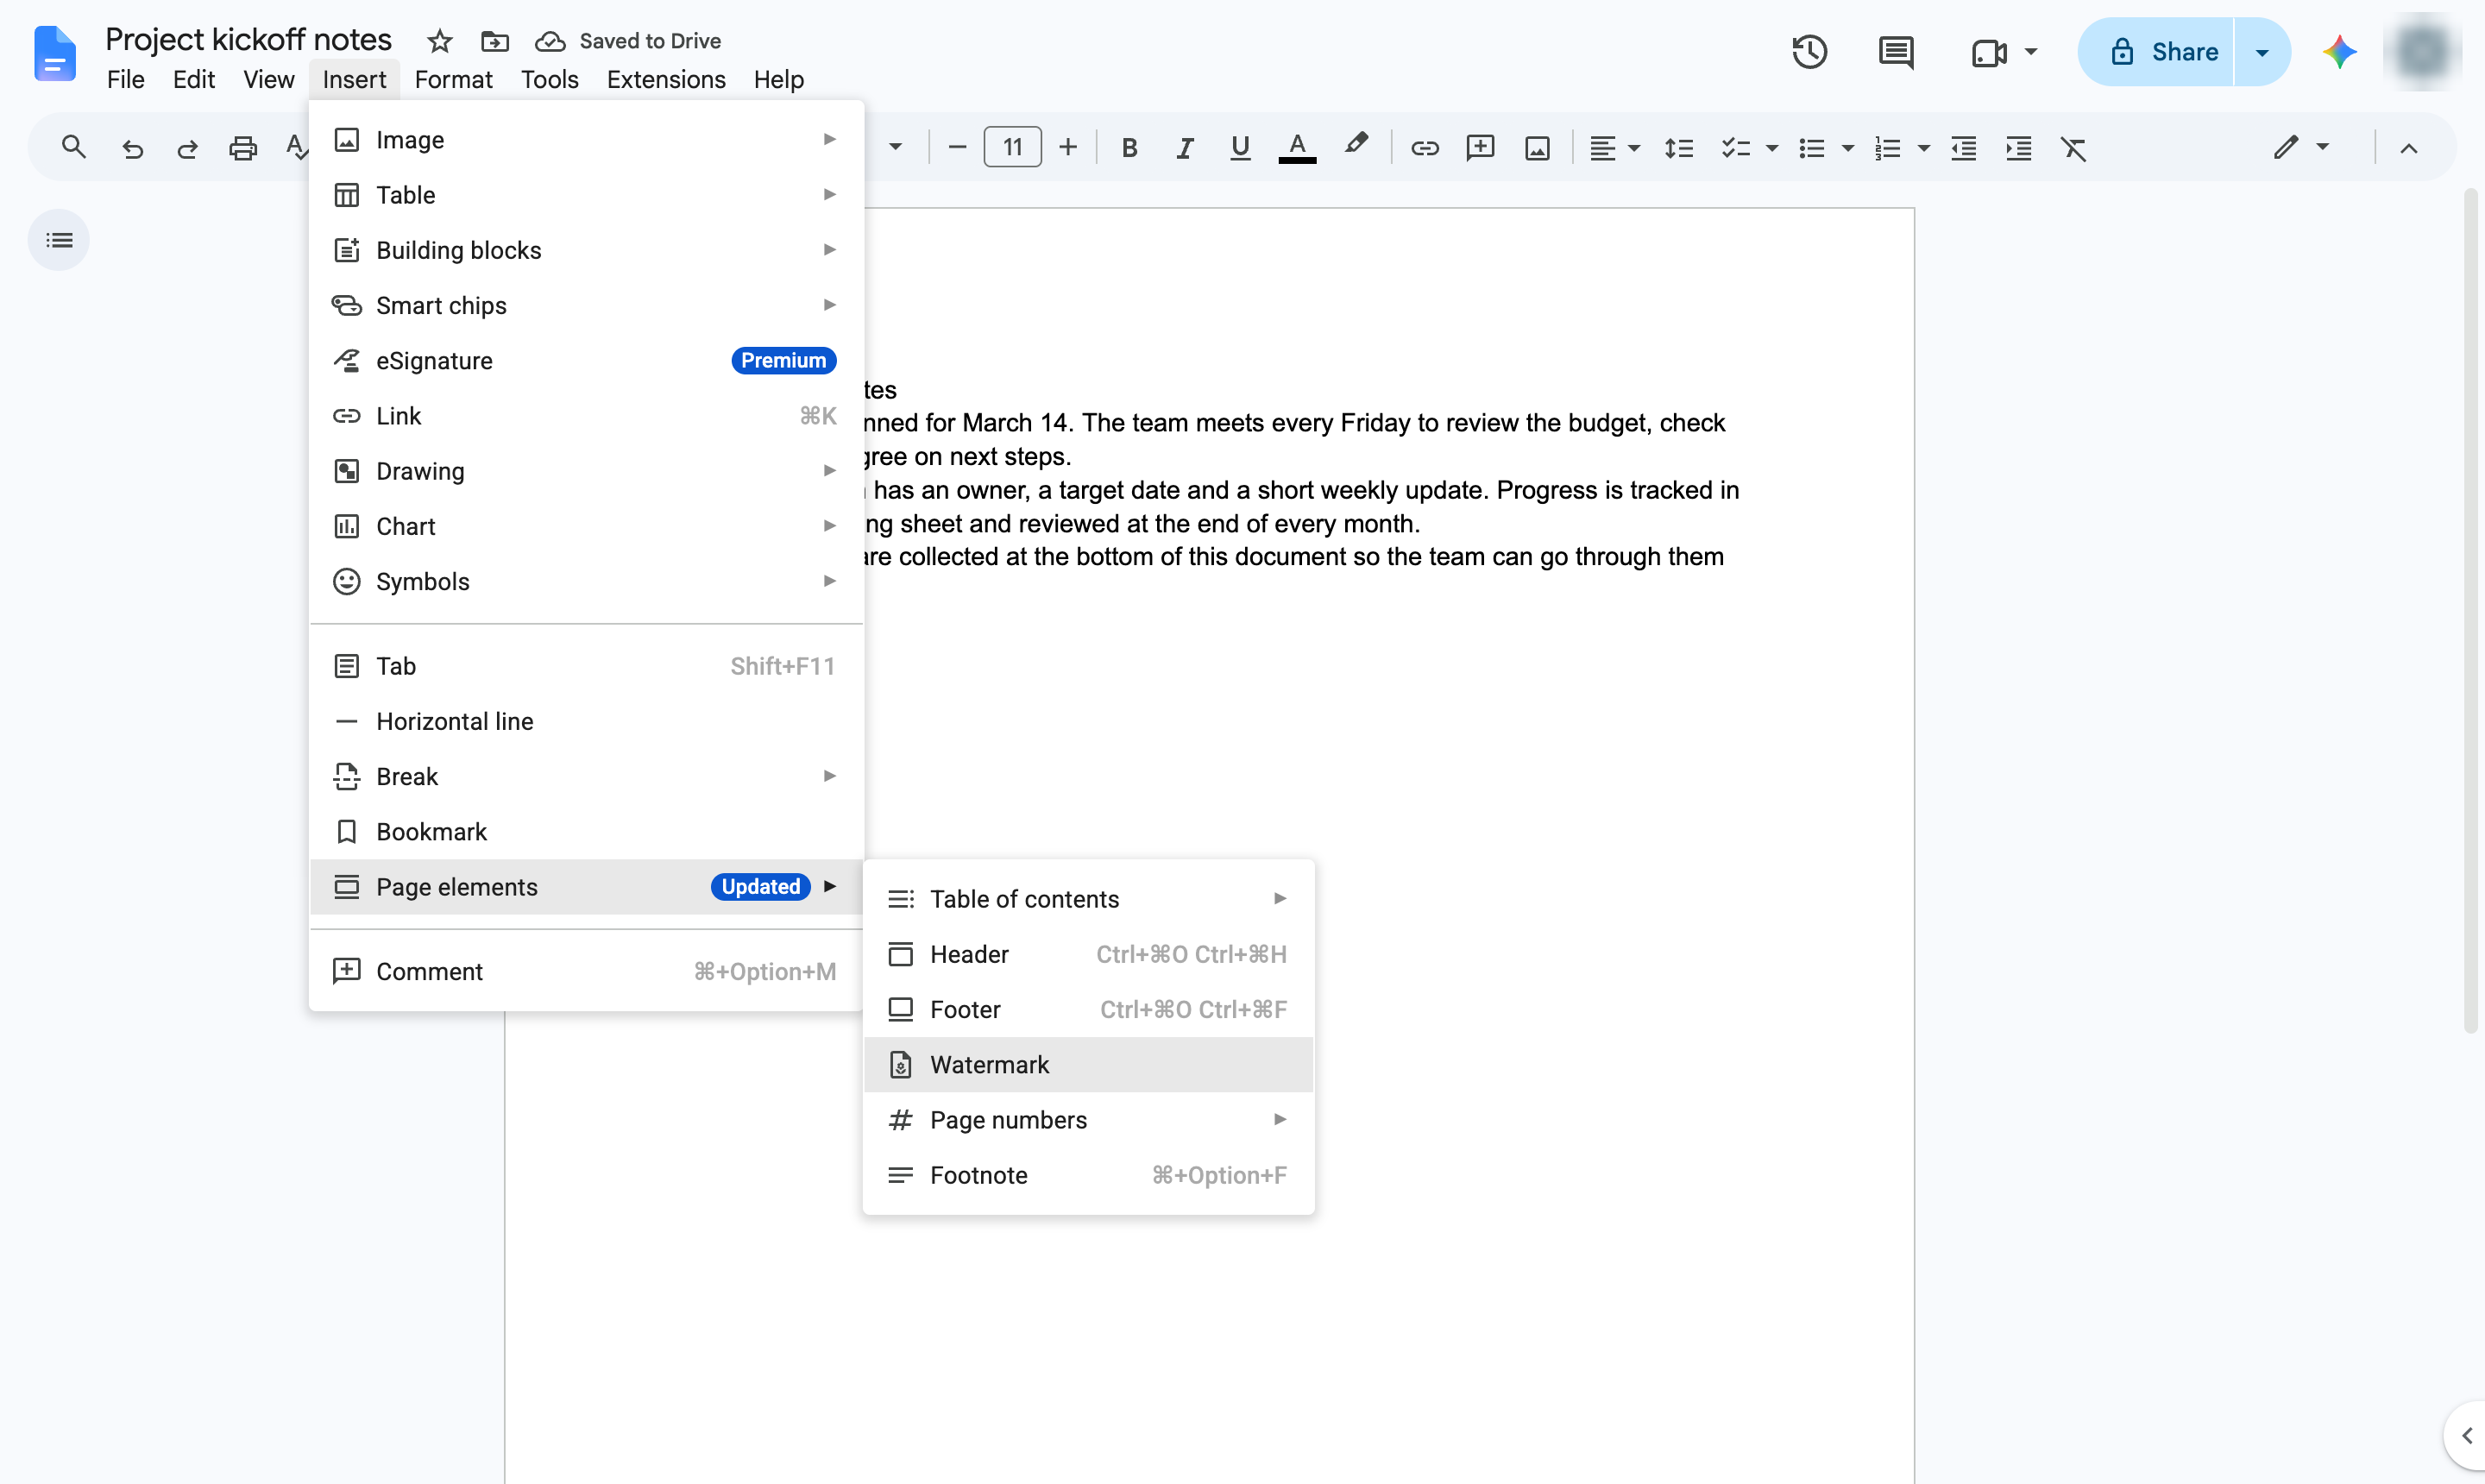Open version history clock icon

[x=1809, y=52]
